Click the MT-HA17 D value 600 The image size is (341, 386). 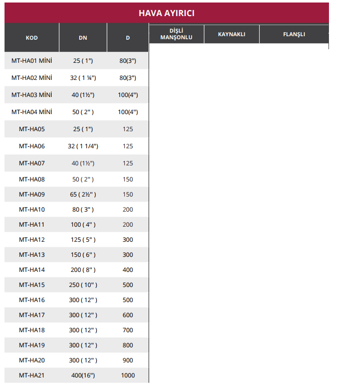(128, 315)
